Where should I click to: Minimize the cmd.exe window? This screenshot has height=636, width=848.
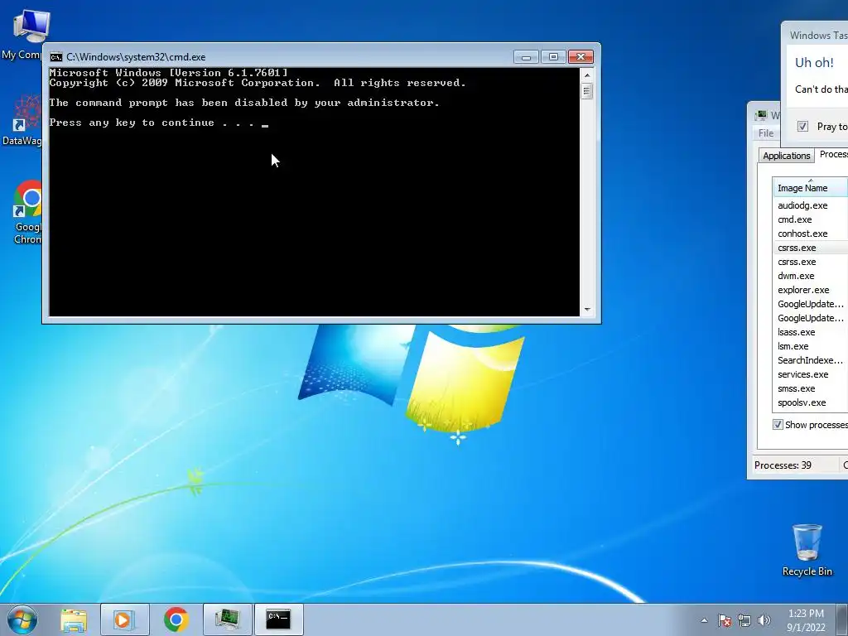click(526, 57)
